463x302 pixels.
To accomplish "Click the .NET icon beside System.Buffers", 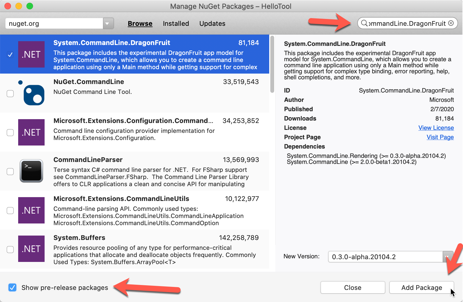I will tap(31, 249).
